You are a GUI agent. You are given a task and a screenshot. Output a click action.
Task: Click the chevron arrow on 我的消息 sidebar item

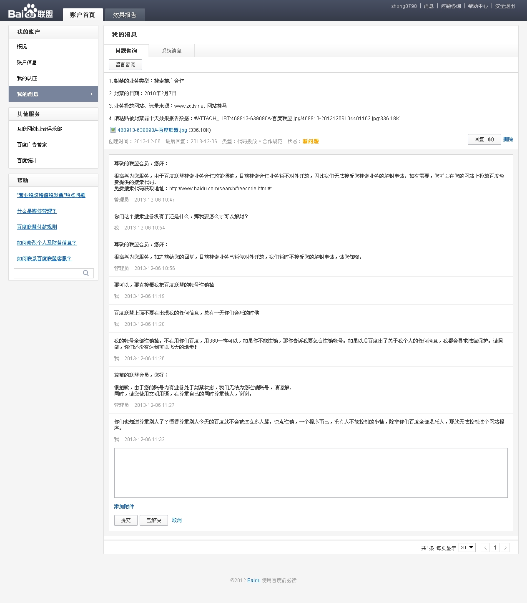pos(91,94)
